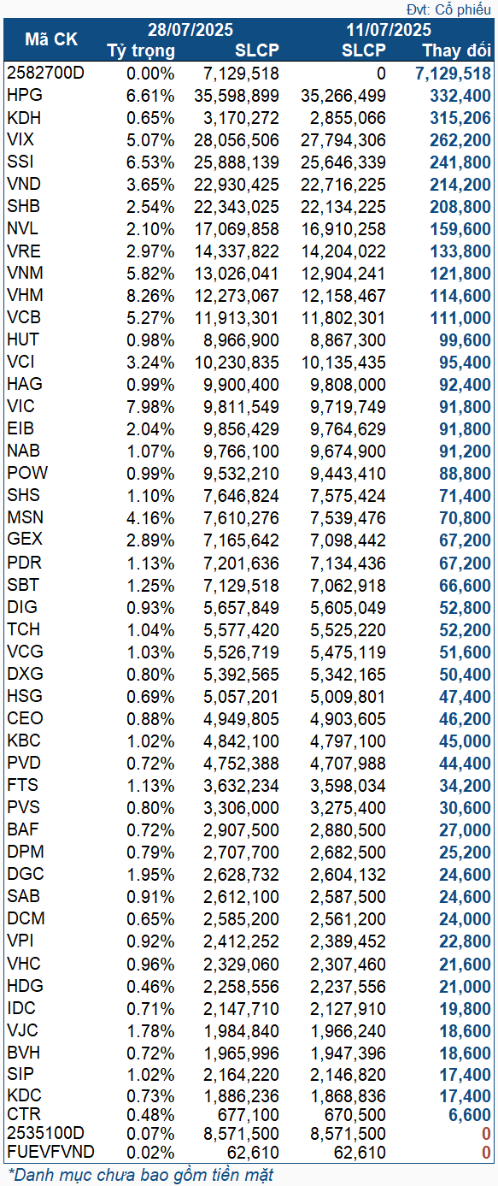Select the 11/07/2025 date header
498x1186 pixels.
[388, 30]
